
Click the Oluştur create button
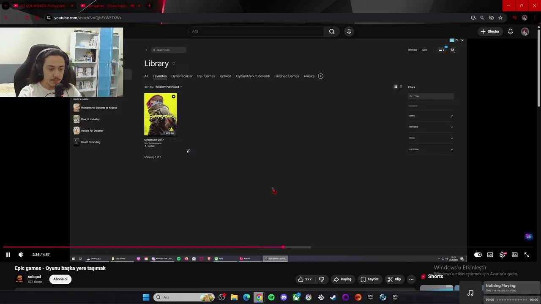click(x=490, y=31)
